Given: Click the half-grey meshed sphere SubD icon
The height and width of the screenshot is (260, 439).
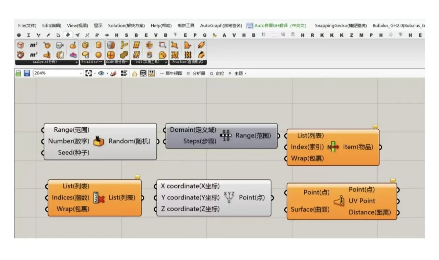Looking at the screenshot, I should (x=110, y=45).
